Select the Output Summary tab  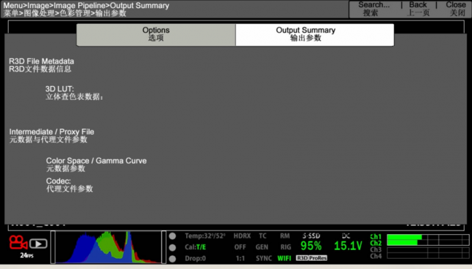315,35
